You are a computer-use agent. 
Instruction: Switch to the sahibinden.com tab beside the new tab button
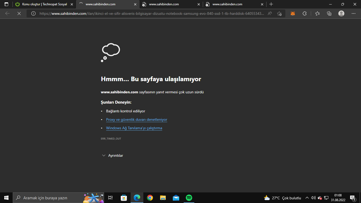[x=235, y=4]
